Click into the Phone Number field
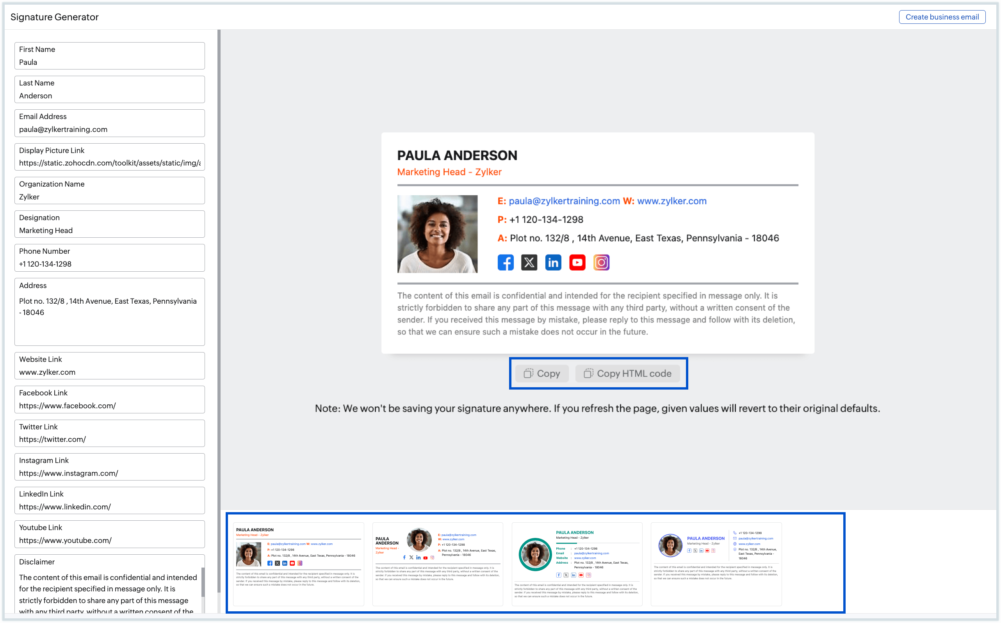Image resolution: width=1001 pixels, height=623 pixels. [109, 264]
